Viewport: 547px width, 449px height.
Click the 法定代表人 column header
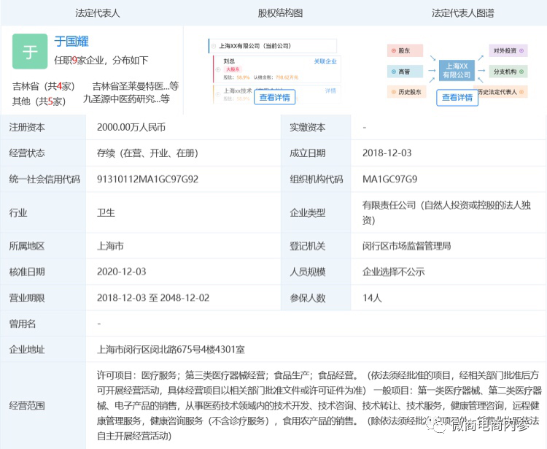97,13
